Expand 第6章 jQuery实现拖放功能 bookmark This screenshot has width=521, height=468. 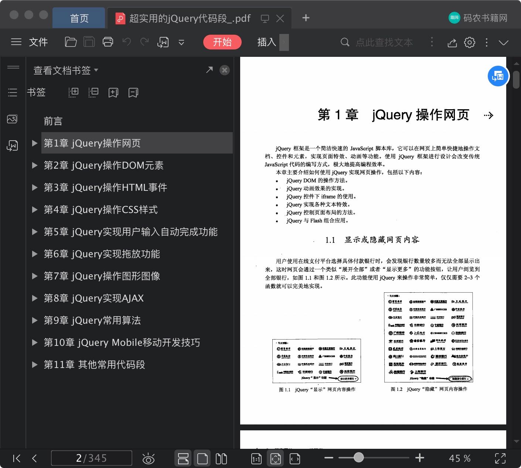coord(35,254)
